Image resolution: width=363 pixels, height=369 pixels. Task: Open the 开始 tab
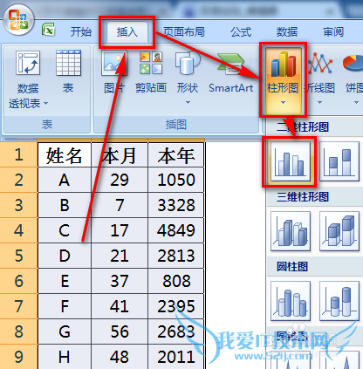point(81,32)
